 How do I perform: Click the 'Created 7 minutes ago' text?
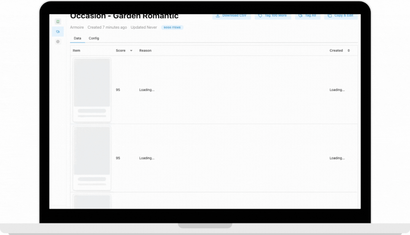[x=107, y=27]
